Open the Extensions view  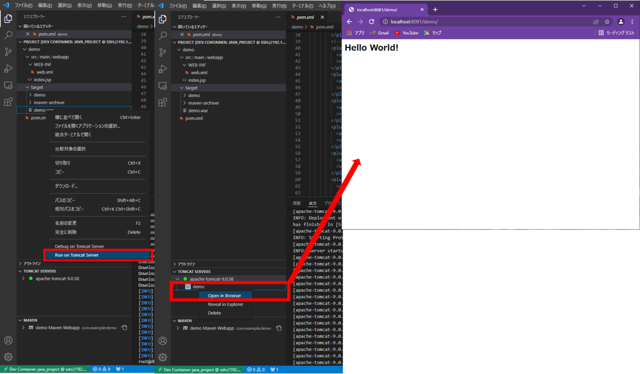pos(8,101)
